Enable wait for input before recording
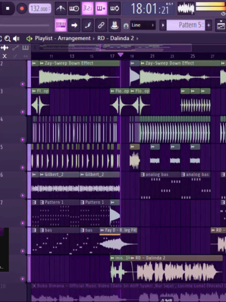This screenshot has width=226, height=302. click(x=74, y=8)
